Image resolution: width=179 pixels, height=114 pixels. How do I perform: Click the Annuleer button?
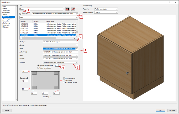[172, 111]
